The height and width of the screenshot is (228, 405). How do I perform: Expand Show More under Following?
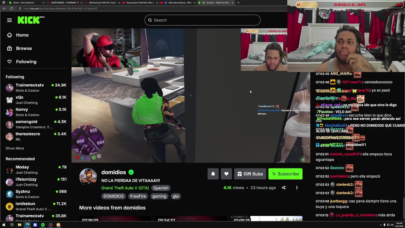[x=15, y=148]
